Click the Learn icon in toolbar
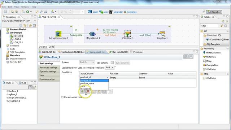 click(90, 12)
